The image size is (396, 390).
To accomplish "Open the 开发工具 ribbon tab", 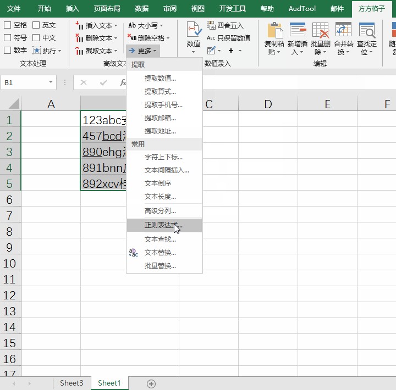I will click(x=233, y=9).
